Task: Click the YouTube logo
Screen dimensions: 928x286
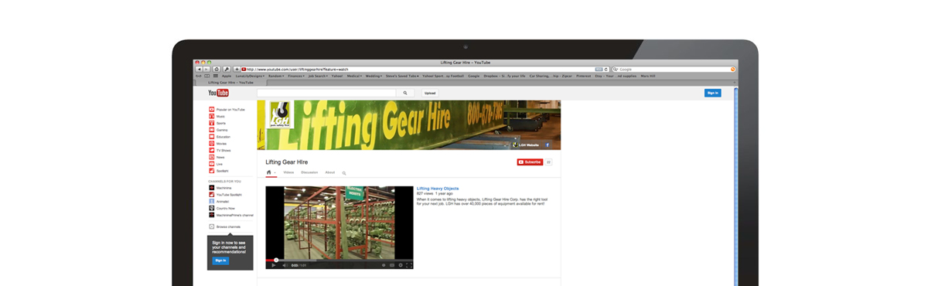Action: click(x=218, y=93)
